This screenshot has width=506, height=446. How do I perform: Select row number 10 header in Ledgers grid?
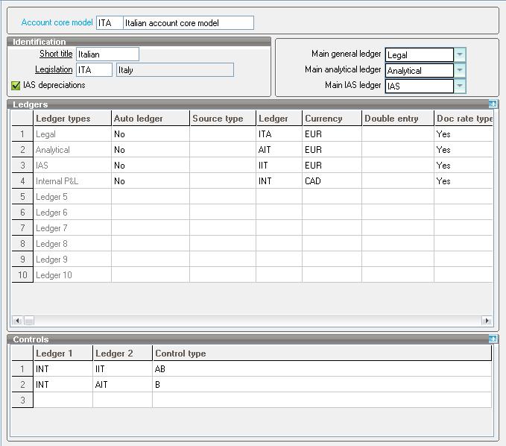point(22,274)
